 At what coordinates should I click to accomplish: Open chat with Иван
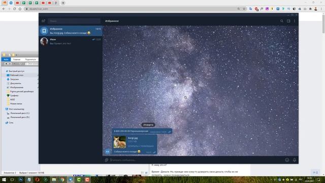click(71, 41)
